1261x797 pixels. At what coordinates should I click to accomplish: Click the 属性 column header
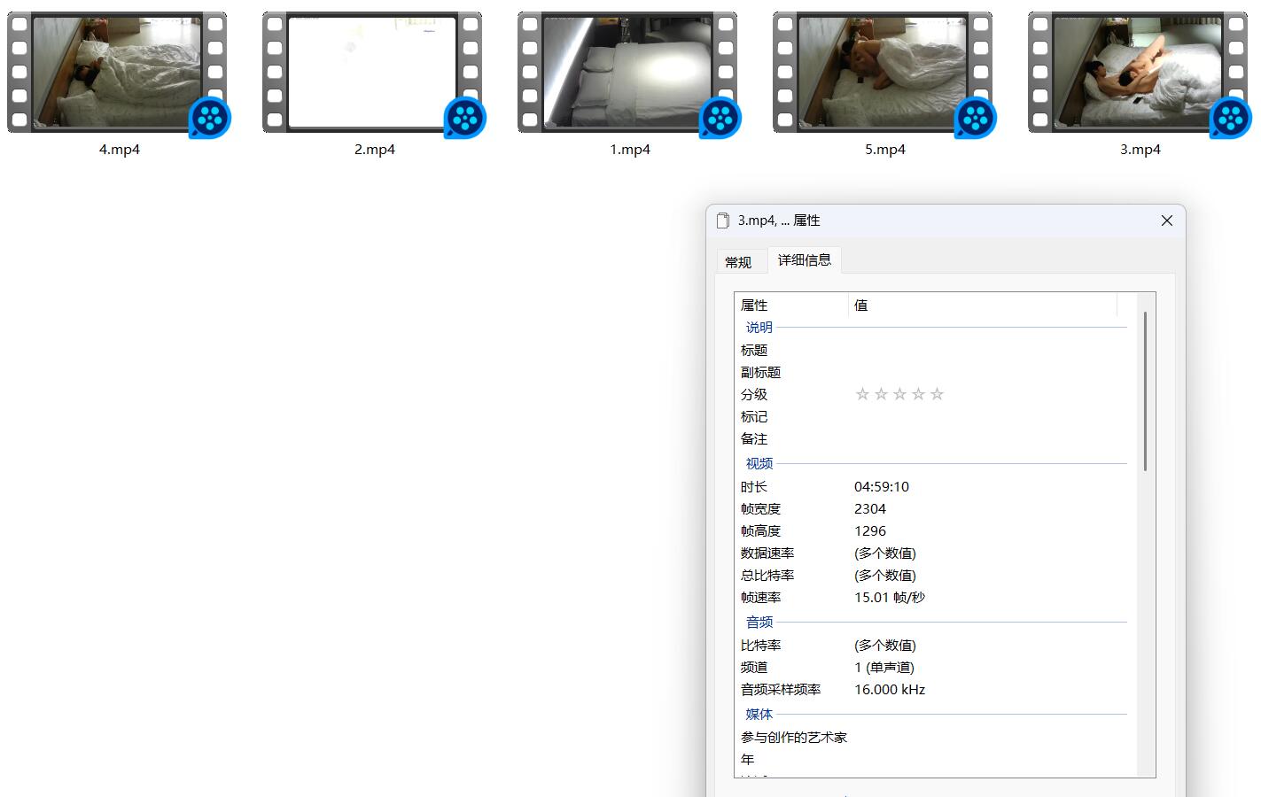(x=791, y=306)
